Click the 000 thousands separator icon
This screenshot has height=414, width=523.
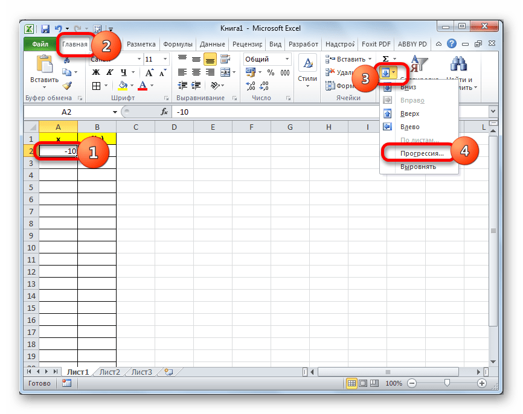tap(285, 72)
